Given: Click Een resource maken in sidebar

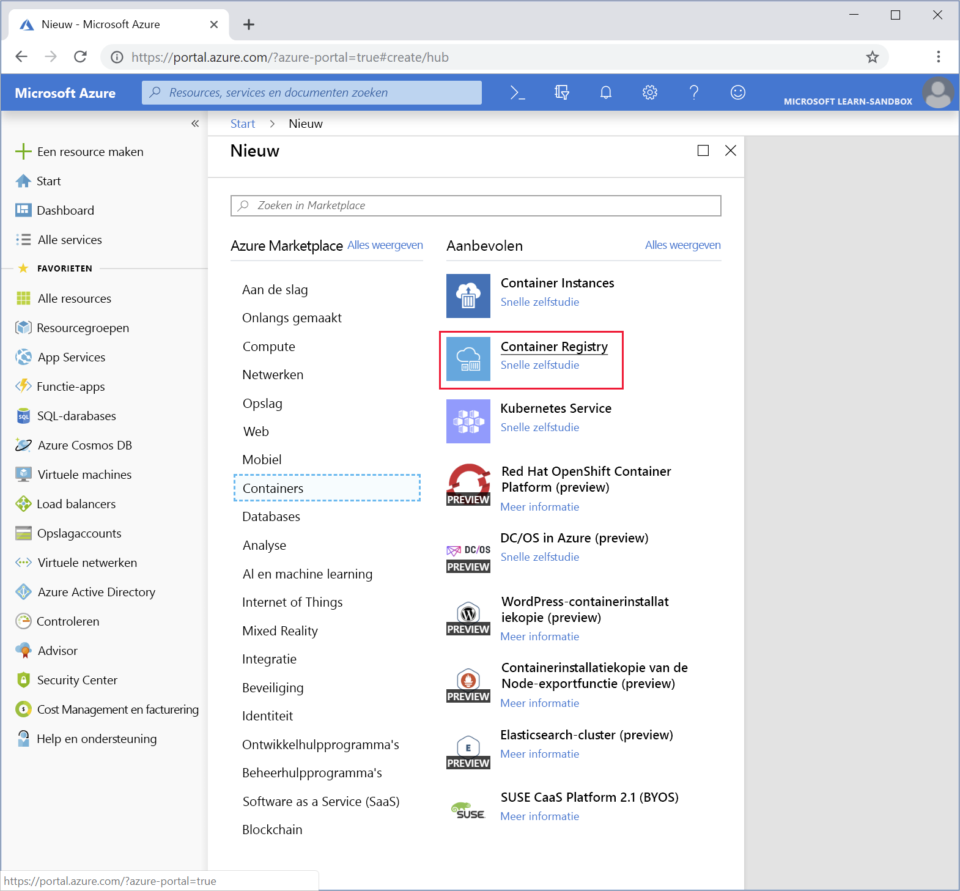Looking at the screenshot, I should [x=79, y=152].
